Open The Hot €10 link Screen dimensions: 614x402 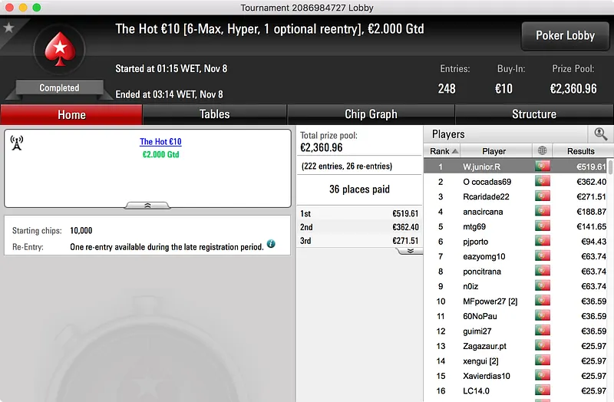coord(160,142)
